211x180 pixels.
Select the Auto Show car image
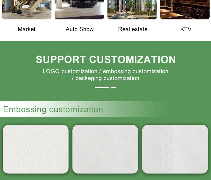point(79,10)
